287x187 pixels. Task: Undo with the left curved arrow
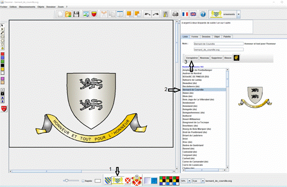point(148,14)
